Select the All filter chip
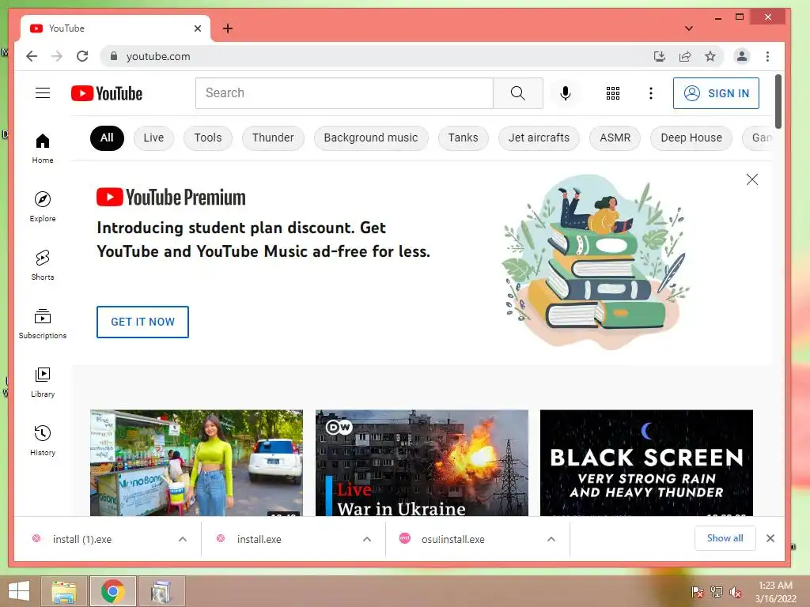Viewport: 810px width, 607px height. 107,138
